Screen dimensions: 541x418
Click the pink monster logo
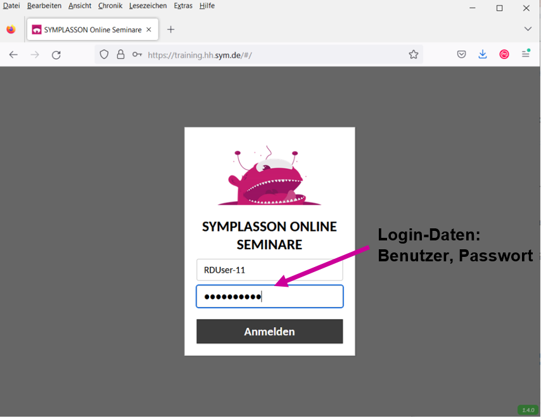tap(269, 176)
